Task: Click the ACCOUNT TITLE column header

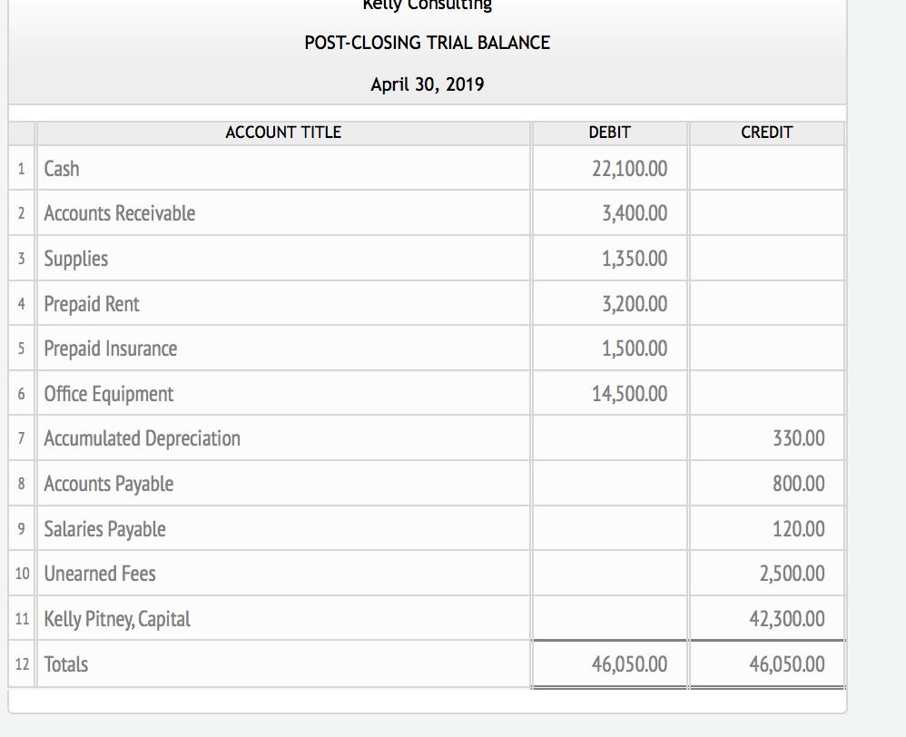Action: tap(283, 133)
